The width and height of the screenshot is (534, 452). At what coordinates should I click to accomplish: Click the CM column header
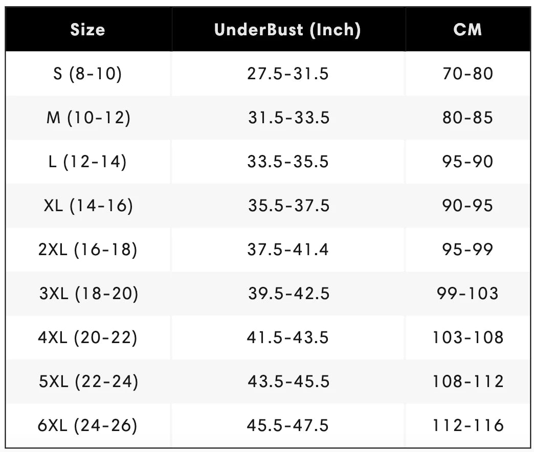(x=468, y=30)
